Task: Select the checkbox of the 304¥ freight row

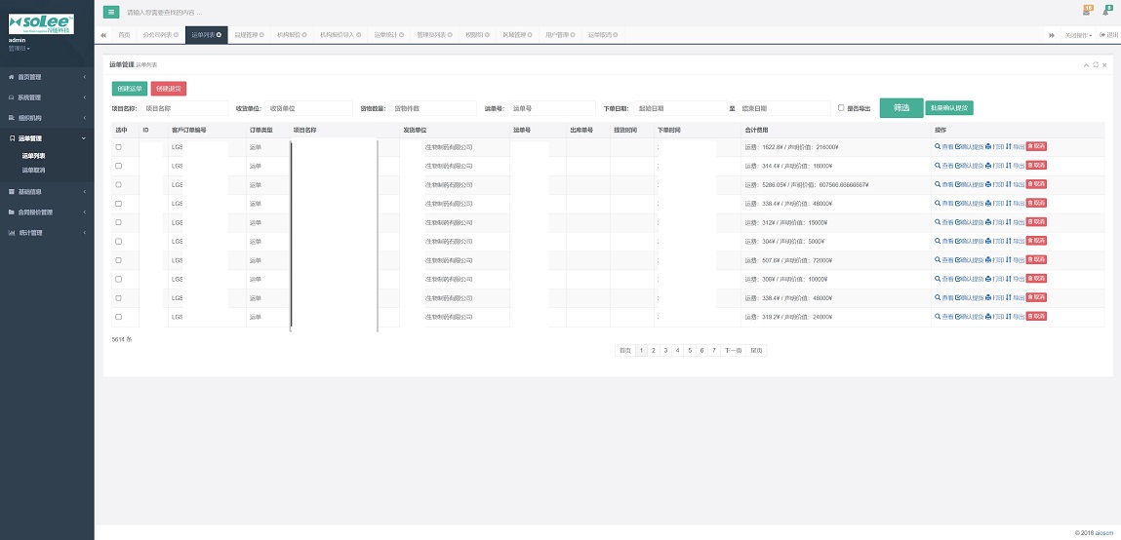Action: 119,242
